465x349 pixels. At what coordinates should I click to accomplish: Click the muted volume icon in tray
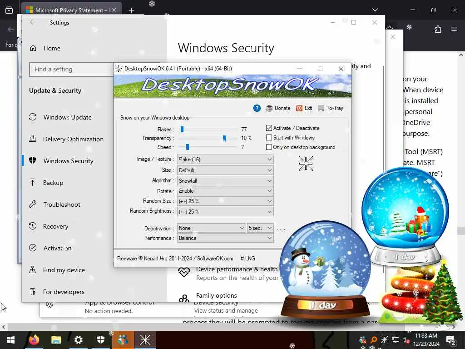[406, 340]
